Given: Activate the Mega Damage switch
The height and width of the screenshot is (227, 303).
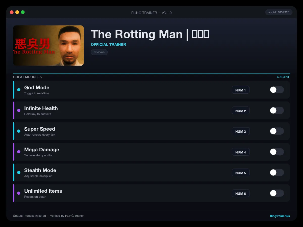Looking at the screenshot, I should tap(277, 152).
